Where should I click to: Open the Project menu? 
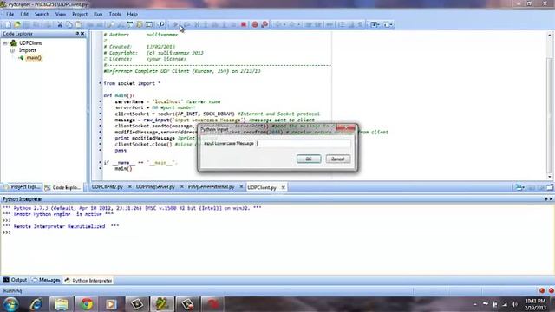pos(80,14)
